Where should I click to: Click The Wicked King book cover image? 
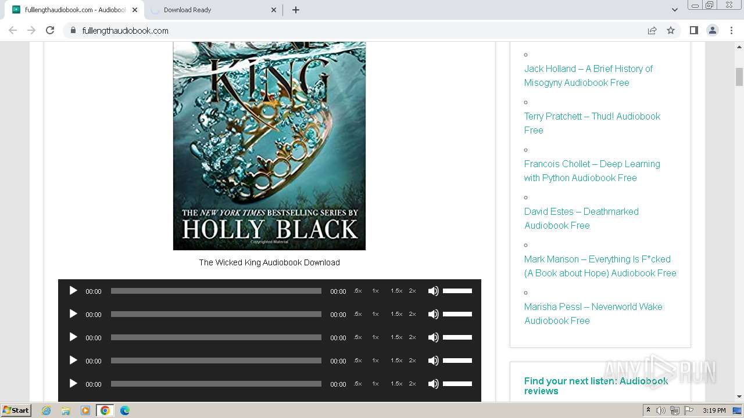269,146
